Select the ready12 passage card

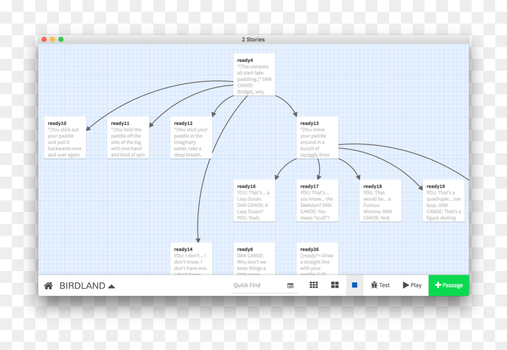tap(191, 138)
